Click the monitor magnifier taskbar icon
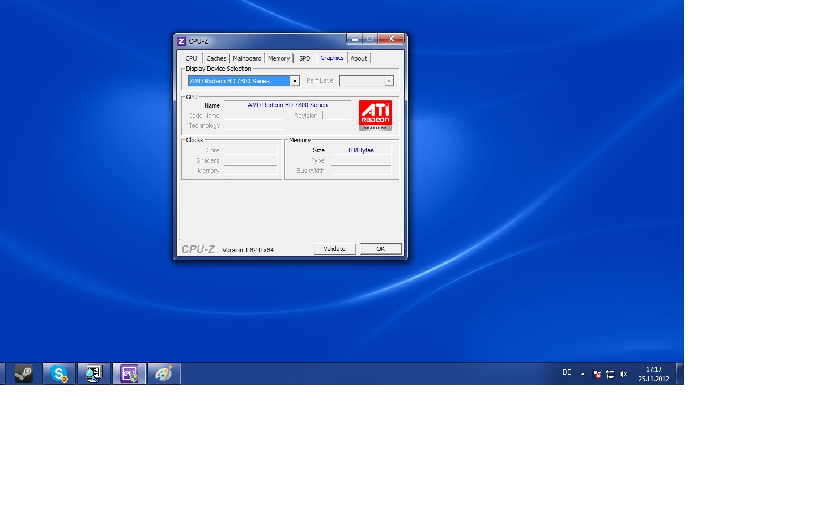This screenshot has height=510, width=816. pyautogui.click(x=94, y=373)
